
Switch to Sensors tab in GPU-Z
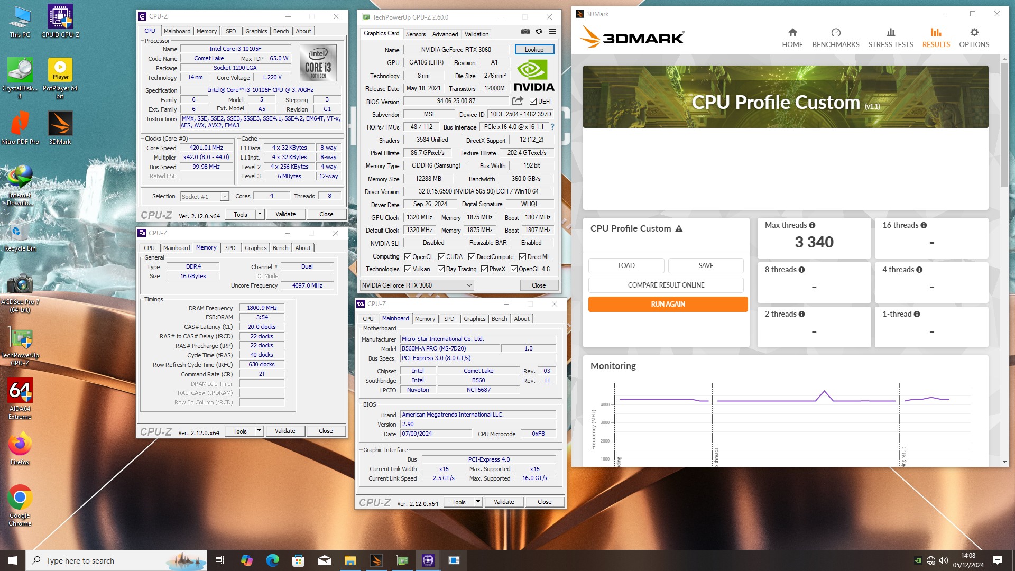tap(416, 34)
